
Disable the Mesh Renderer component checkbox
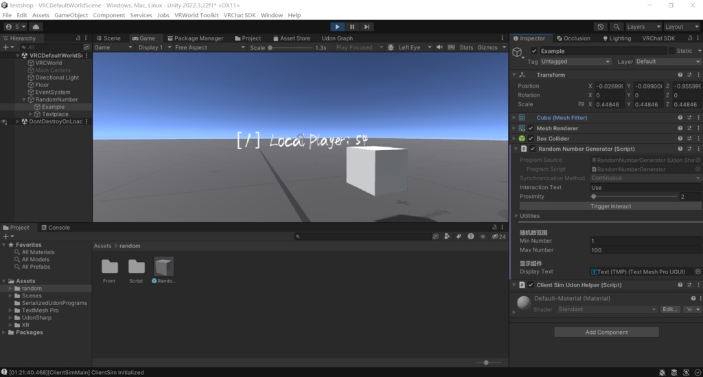(531, 128)
